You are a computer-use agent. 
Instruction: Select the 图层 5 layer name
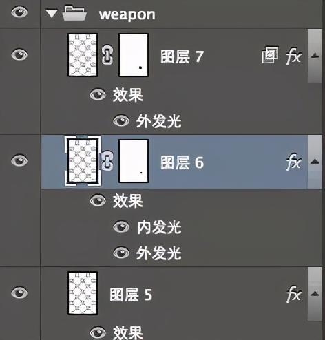131,295
